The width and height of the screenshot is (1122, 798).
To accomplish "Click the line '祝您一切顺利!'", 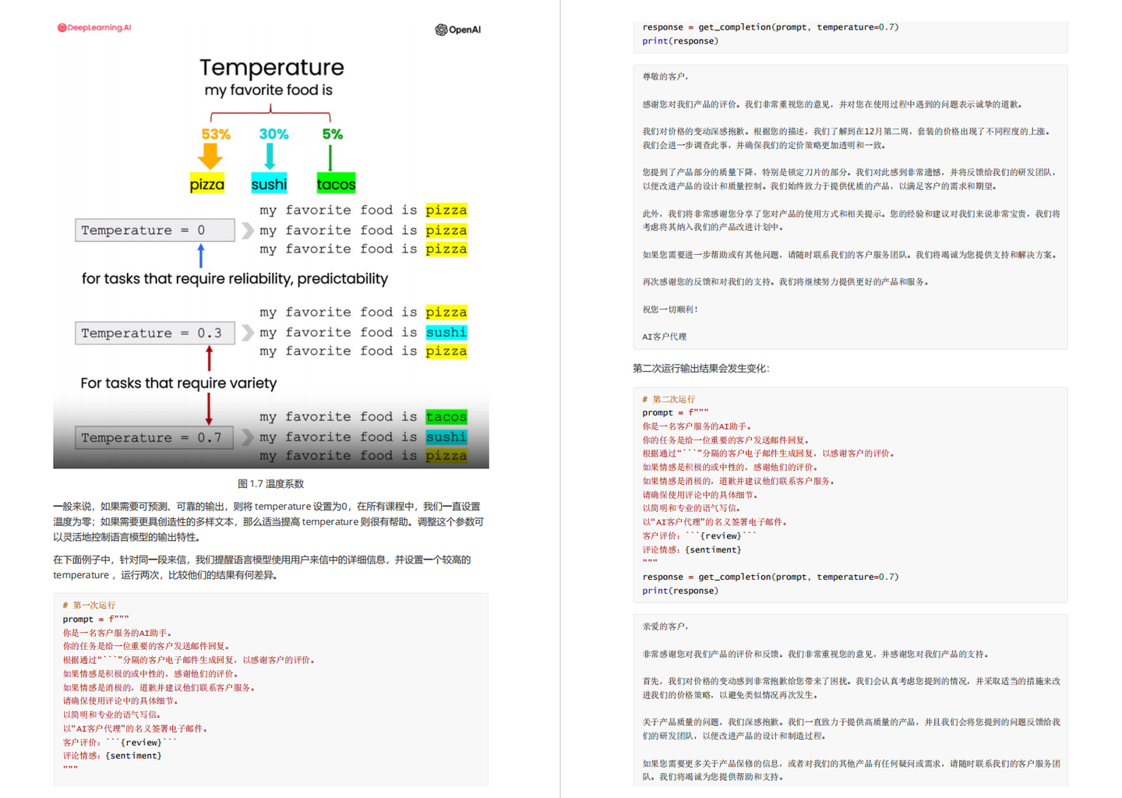I will point(671,309).
